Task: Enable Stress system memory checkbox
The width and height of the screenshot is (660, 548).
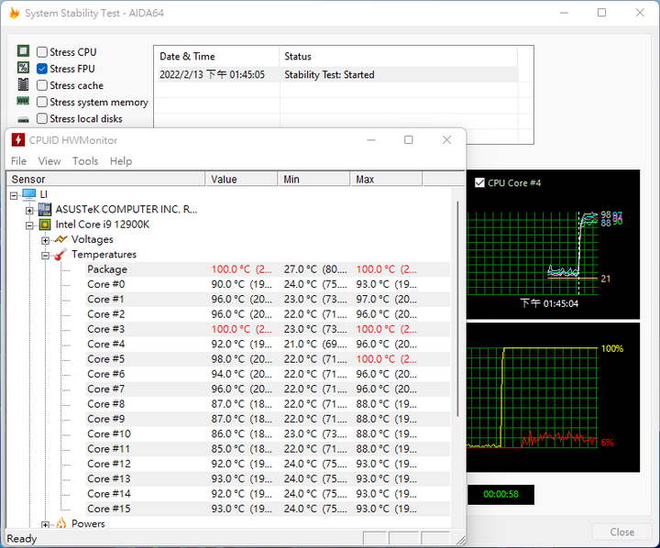Action: coord(41,102)
